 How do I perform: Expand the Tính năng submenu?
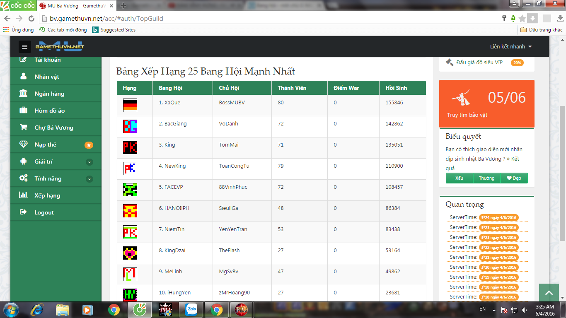pos(89,179)
